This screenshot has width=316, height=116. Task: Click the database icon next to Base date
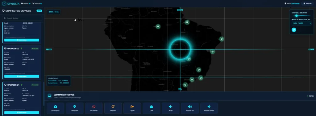click(285, 3)
